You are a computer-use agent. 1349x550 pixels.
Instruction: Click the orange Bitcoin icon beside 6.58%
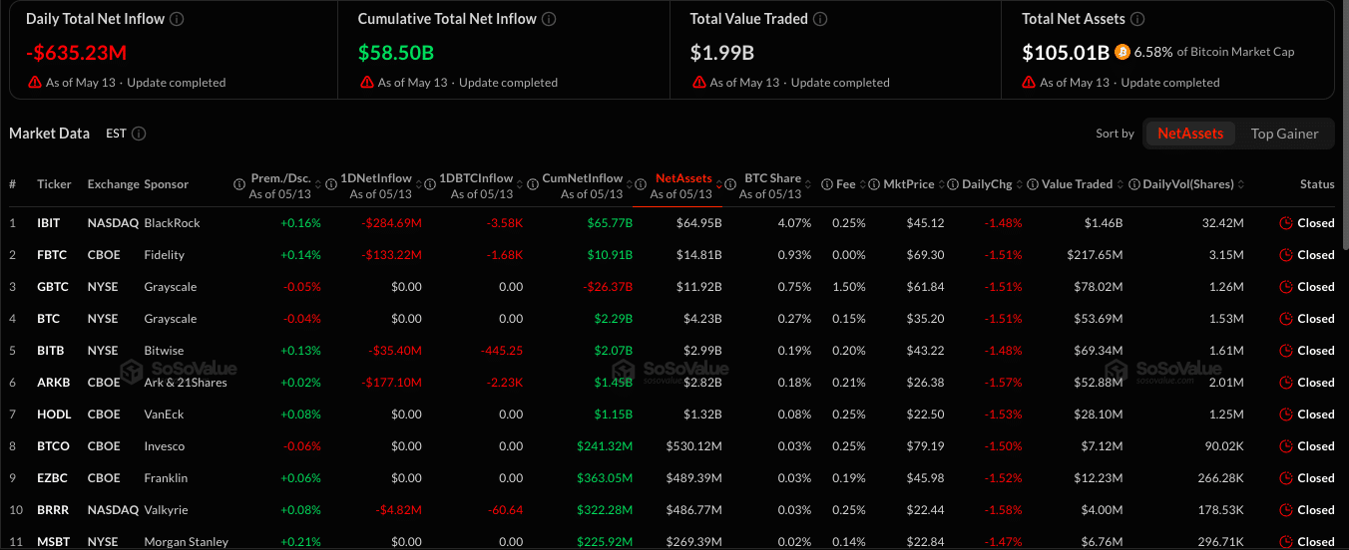point(1123,52)
